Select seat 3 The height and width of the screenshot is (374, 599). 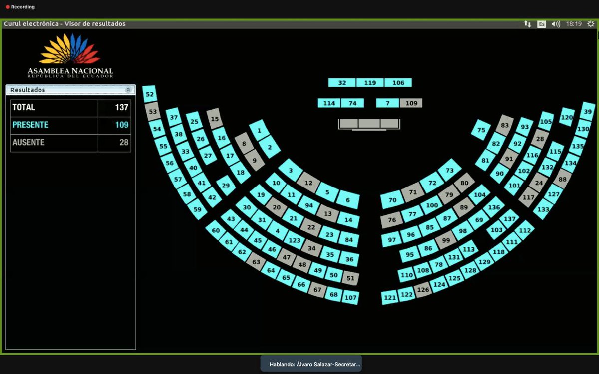click(x=291, y=171)
